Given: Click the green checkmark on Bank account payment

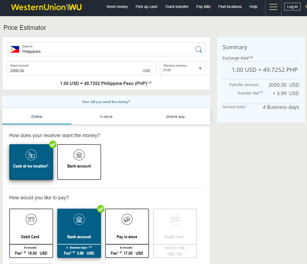Looking at the screenshot, I should 101,209.
